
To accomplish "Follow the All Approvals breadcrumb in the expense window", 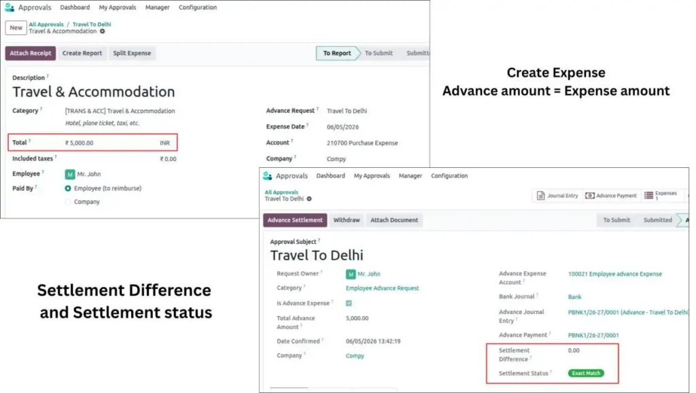I will [x=46, y=24].
